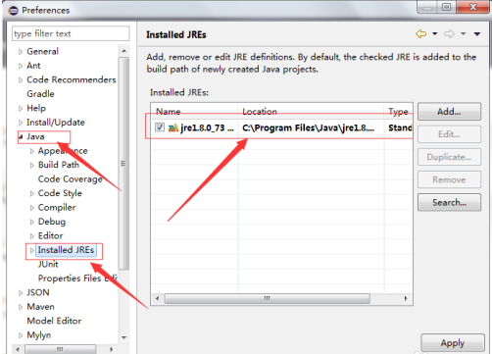Viewport: 492px width, 354px height.
Task: Click the tree scroll down arrow
Action: 123,337
